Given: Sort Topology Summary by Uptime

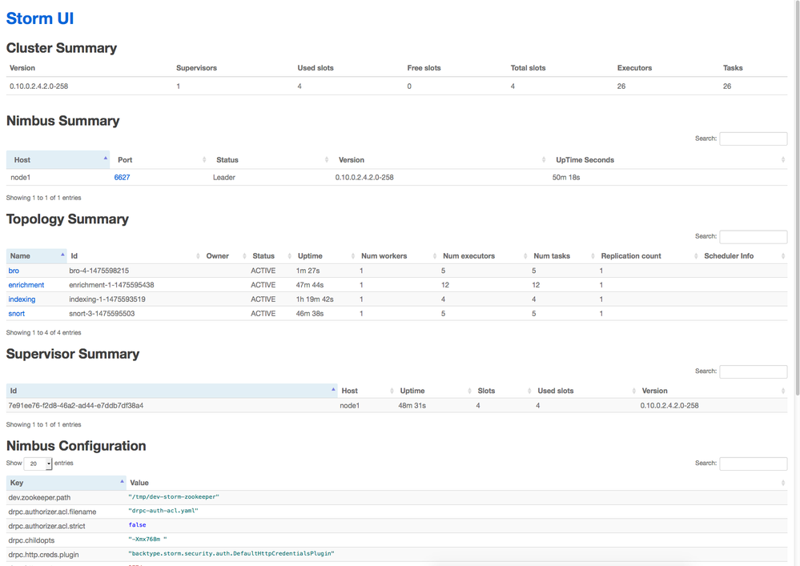Looking at the screenshot, I should pyautogui.click(x=311, y=255).
